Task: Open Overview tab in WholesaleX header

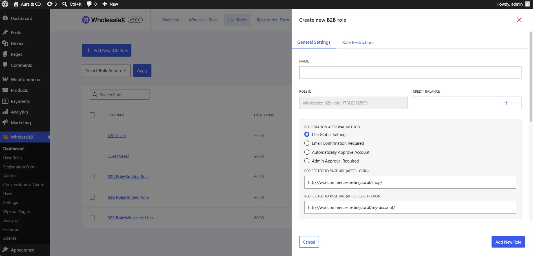Action: (x=170, y=20)
